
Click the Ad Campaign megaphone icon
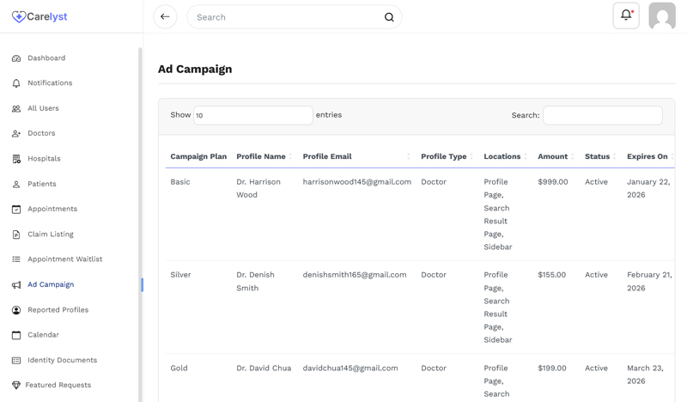click(x=16, y=285)
